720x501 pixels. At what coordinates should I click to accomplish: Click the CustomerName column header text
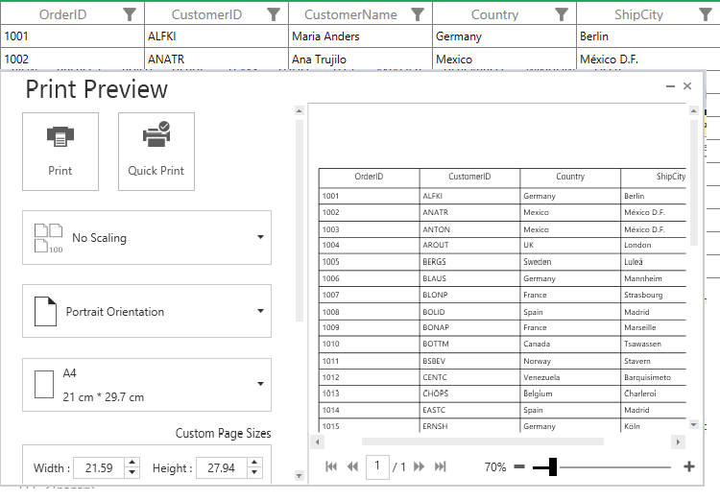pyautogui.click(x=350, y=14)
